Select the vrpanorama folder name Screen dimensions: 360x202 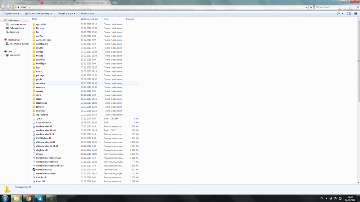[42, 114]
